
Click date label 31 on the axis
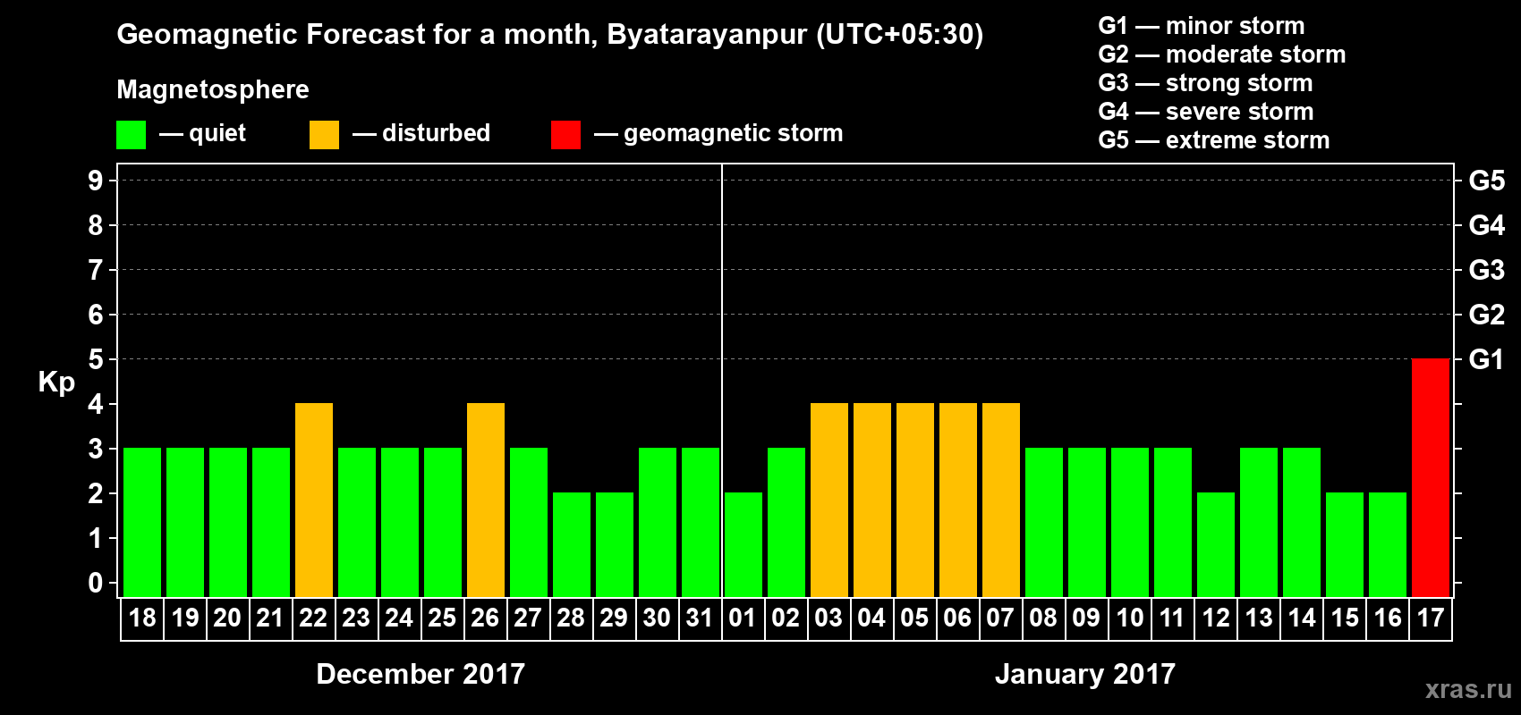pos(700,618)
